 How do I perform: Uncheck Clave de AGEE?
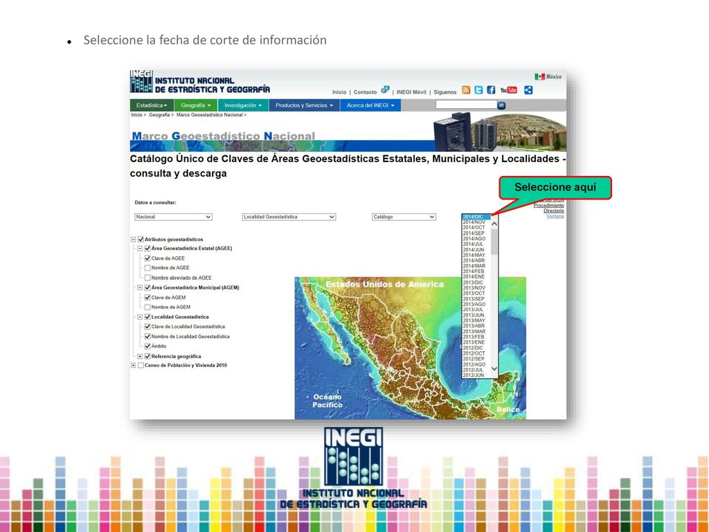(147, 258)
